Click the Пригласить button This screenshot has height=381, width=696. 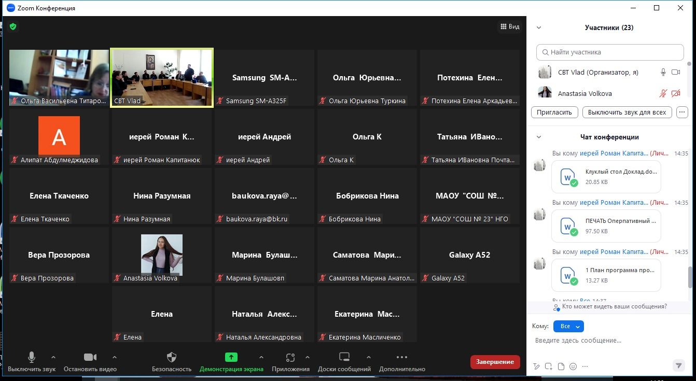(554, 112)
